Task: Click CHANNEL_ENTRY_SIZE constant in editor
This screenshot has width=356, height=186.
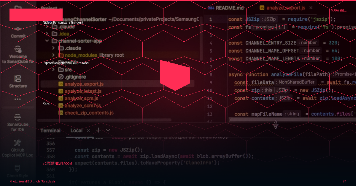Action: 271,43
